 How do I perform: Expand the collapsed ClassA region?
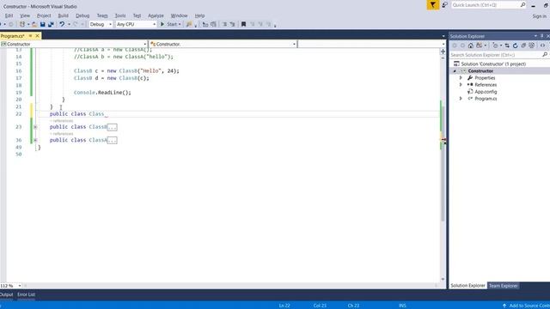click(x=35, y=140)
